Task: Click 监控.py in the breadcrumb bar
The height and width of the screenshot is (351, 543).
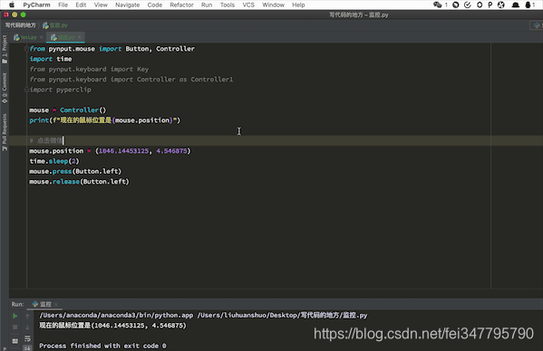Action: (55, 25)
